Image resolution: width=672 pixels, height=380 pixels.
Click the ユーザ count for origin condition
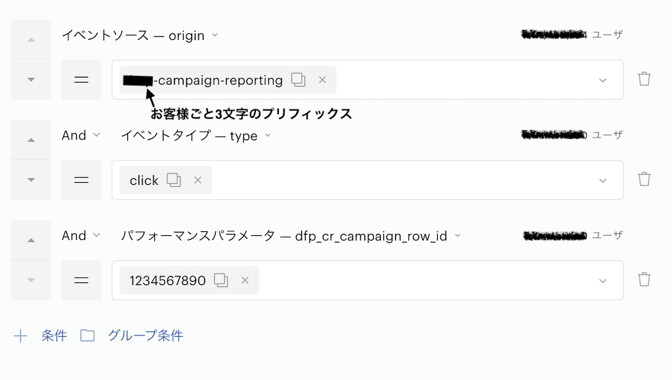click(x=572, y=35)
